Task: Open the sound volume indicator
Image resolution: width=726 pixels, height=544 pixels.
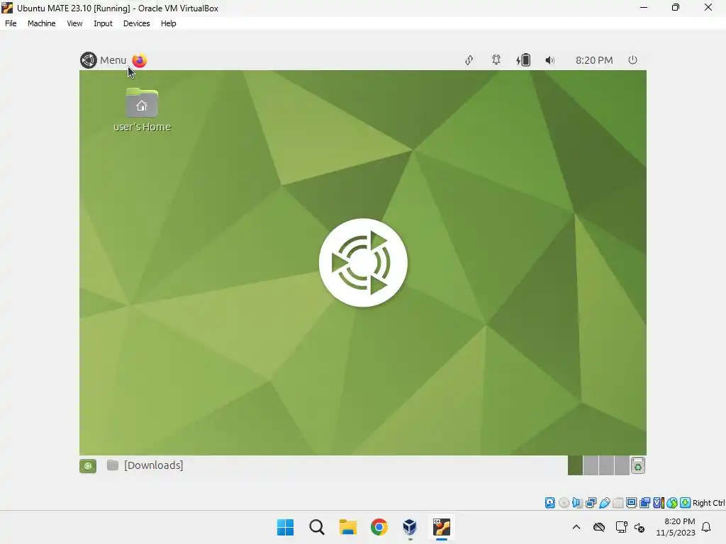Action: coord(549,60)
